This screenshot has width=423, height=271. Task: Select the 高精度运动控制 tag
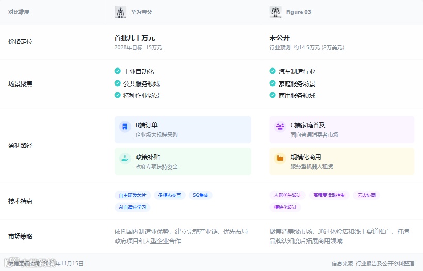[329, 195]
